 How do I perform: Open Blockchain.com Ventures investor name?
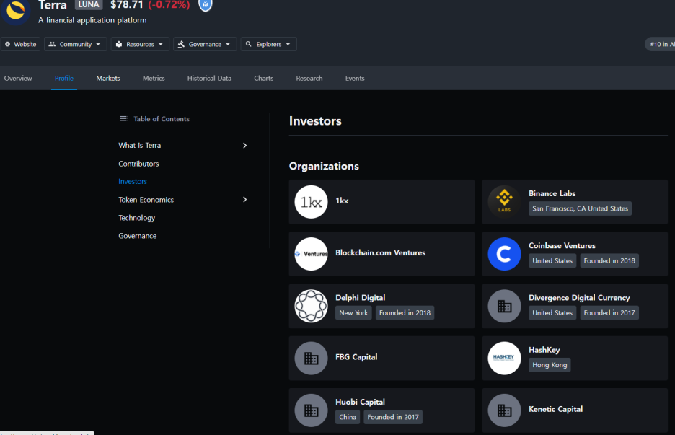[380, 252]
